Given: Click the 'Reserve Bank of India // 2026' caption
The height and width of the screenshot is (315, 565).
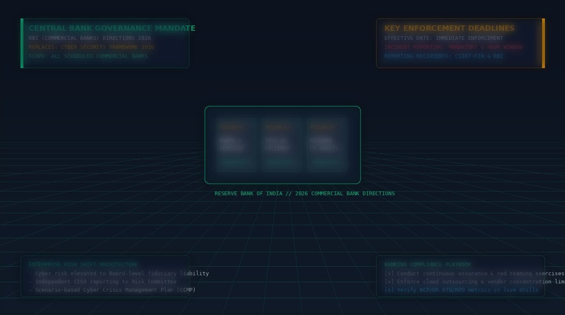Looking at the screenshot, I should [x=305, y=194].
